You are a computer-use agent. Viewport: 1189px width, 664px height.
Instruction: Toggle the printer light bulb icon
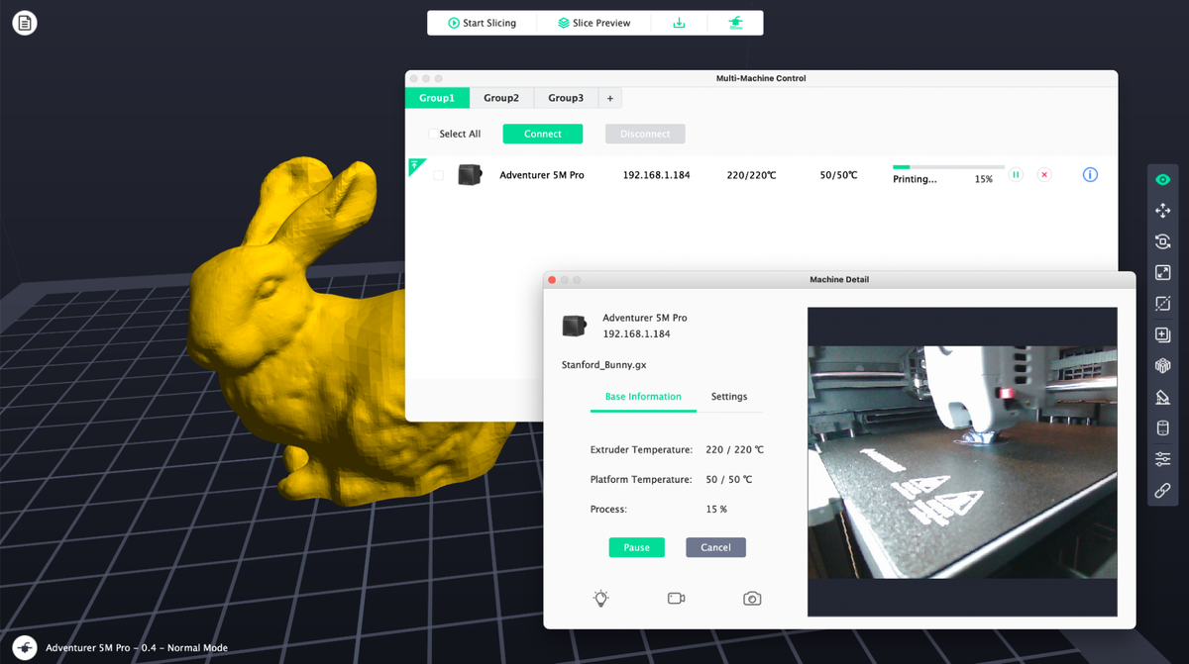[600, 598]
